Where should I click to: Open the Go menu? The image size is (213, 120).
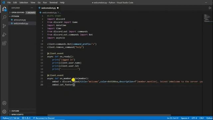pos(39,3)
